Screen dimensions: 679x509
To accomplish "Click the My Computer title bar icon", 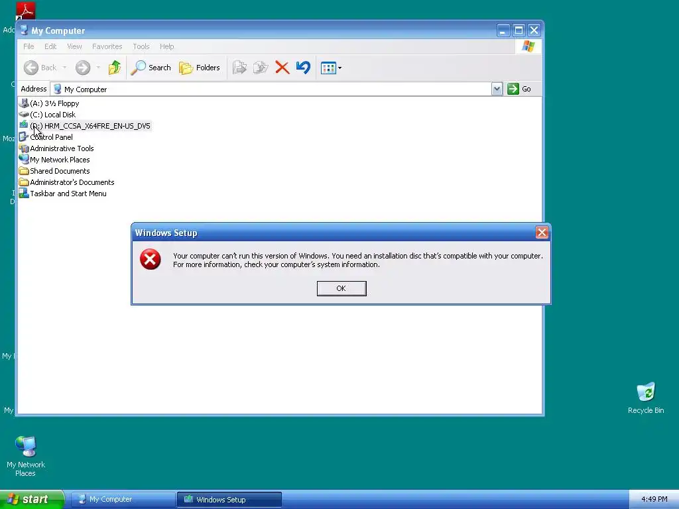I will [24, 30].
